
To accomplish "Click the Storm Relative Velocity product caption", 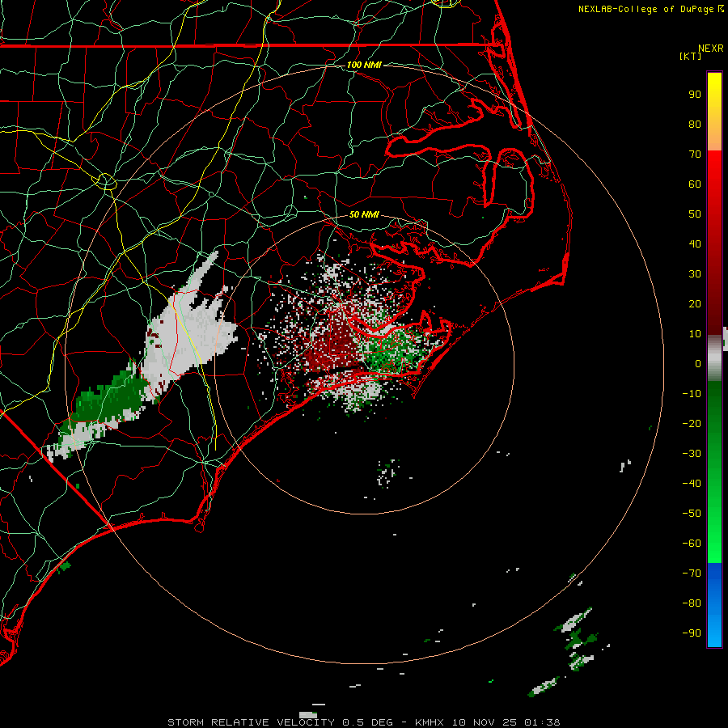I will (363, 722).
